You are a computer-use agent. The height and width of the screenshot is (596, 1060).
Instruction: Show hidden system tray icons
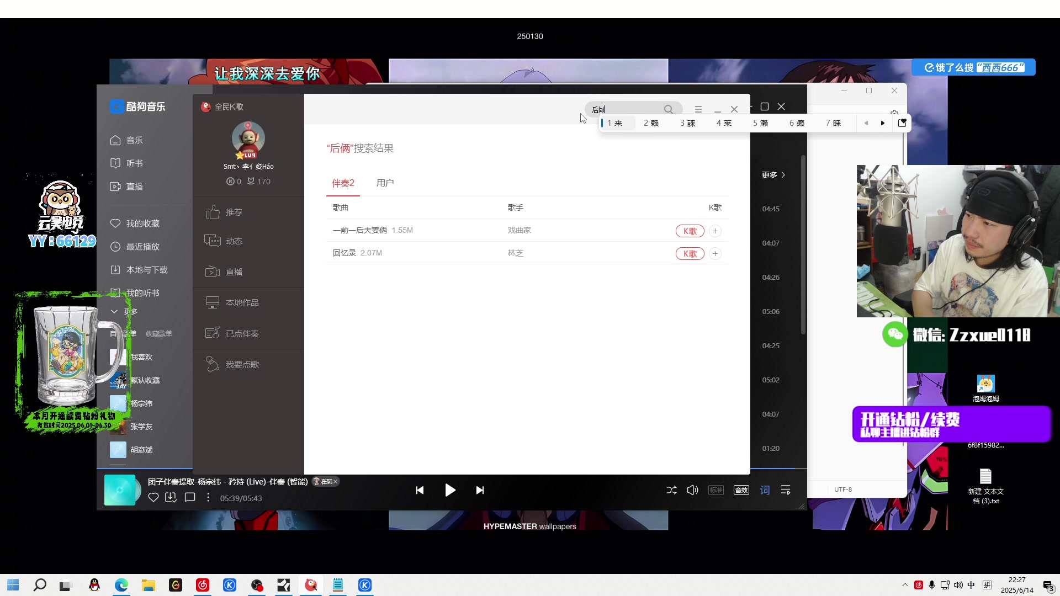[905, 585]
